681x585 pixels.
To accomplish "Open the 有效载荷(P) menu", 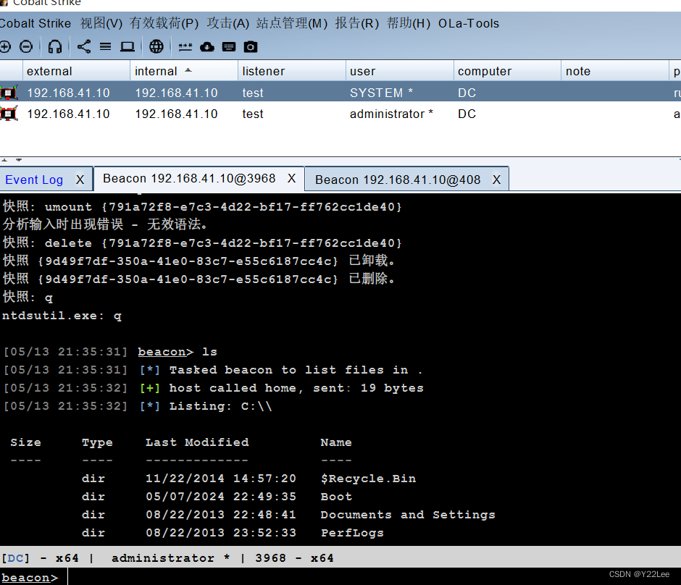I will click(164, 23).
